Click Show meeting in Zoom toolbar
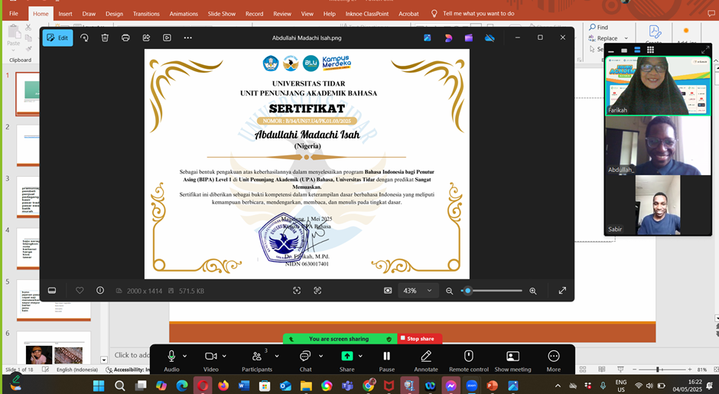Screen dimensions: 719x394 512,360
